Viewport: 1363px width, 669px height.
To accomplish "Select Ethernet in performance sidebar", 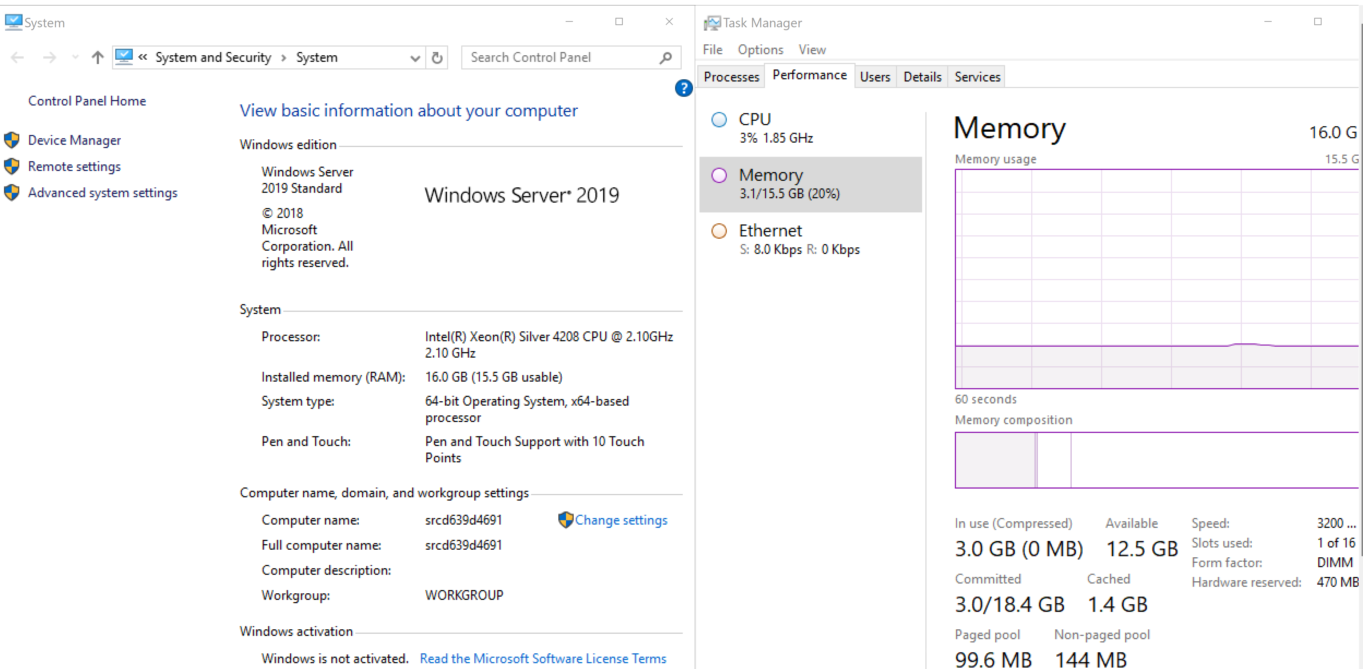I will point(810,240).
